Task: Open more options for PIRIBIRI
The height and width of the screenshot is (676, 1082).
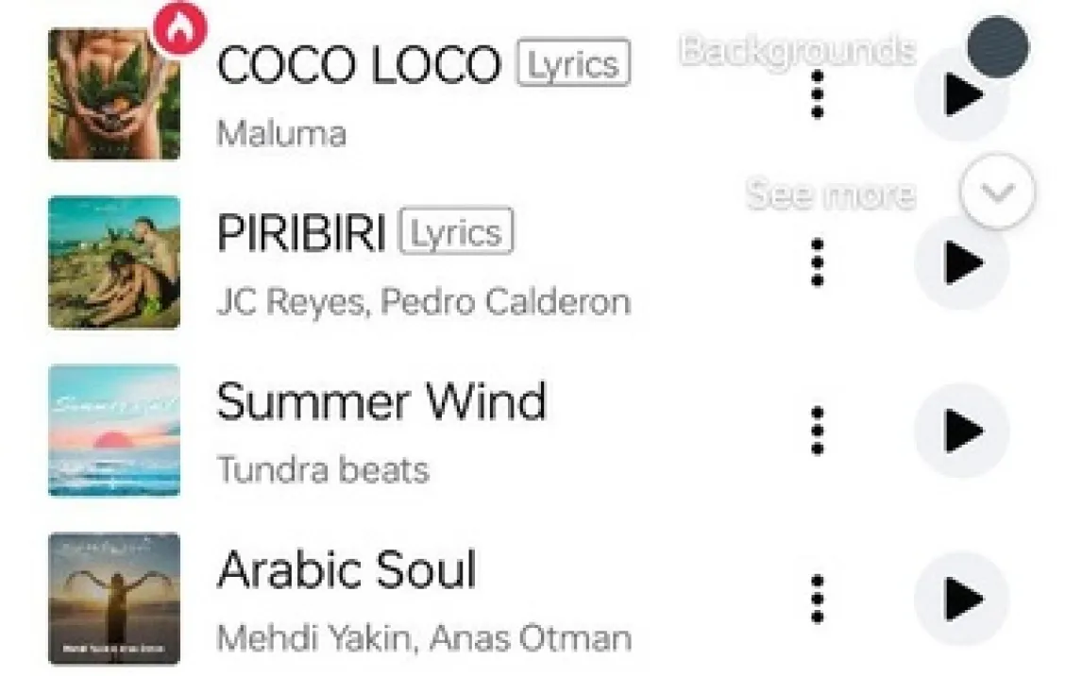Action: click(x=818, y=262)
